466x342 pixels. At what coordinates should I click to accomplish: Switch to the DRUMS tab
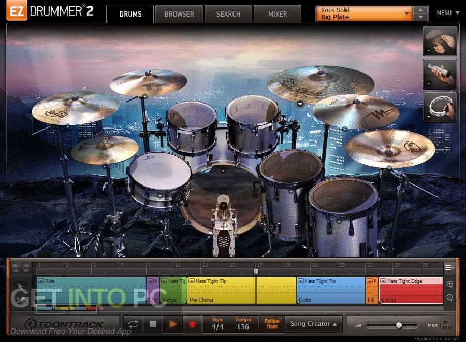point(130,14)
